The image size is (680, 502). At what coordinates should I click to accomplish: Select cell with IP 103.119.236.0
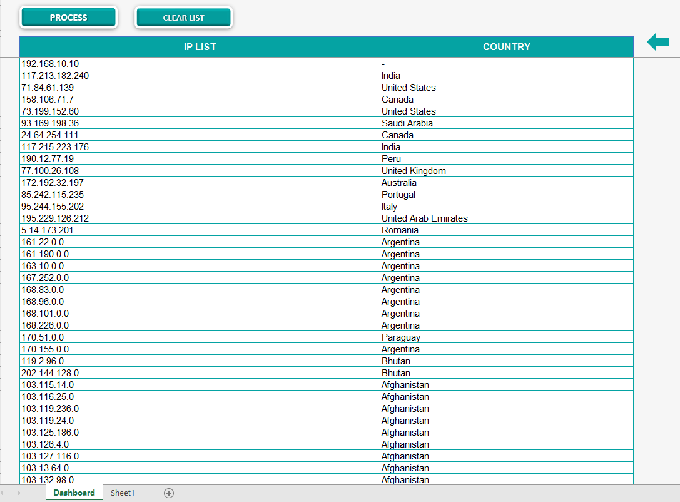pyautogui.click(x=200, y=409)
